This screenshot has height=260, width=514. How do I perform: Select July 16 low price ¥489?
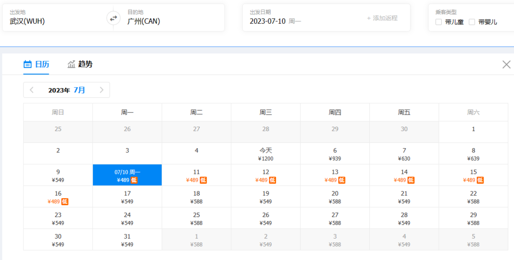[58, 197]
